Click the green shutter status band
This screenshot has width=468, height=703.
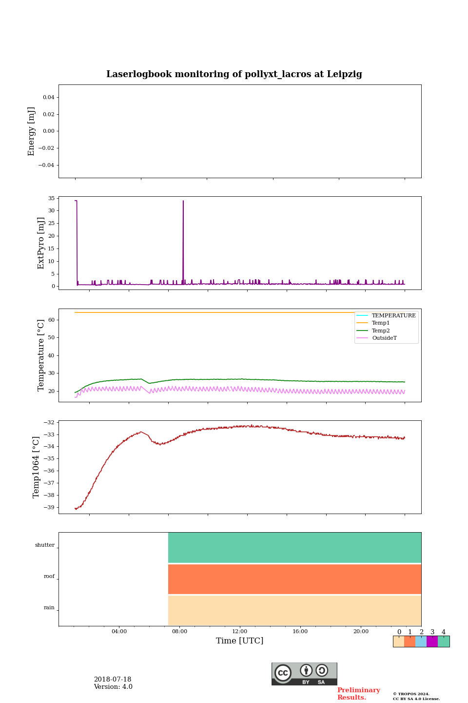294,548
